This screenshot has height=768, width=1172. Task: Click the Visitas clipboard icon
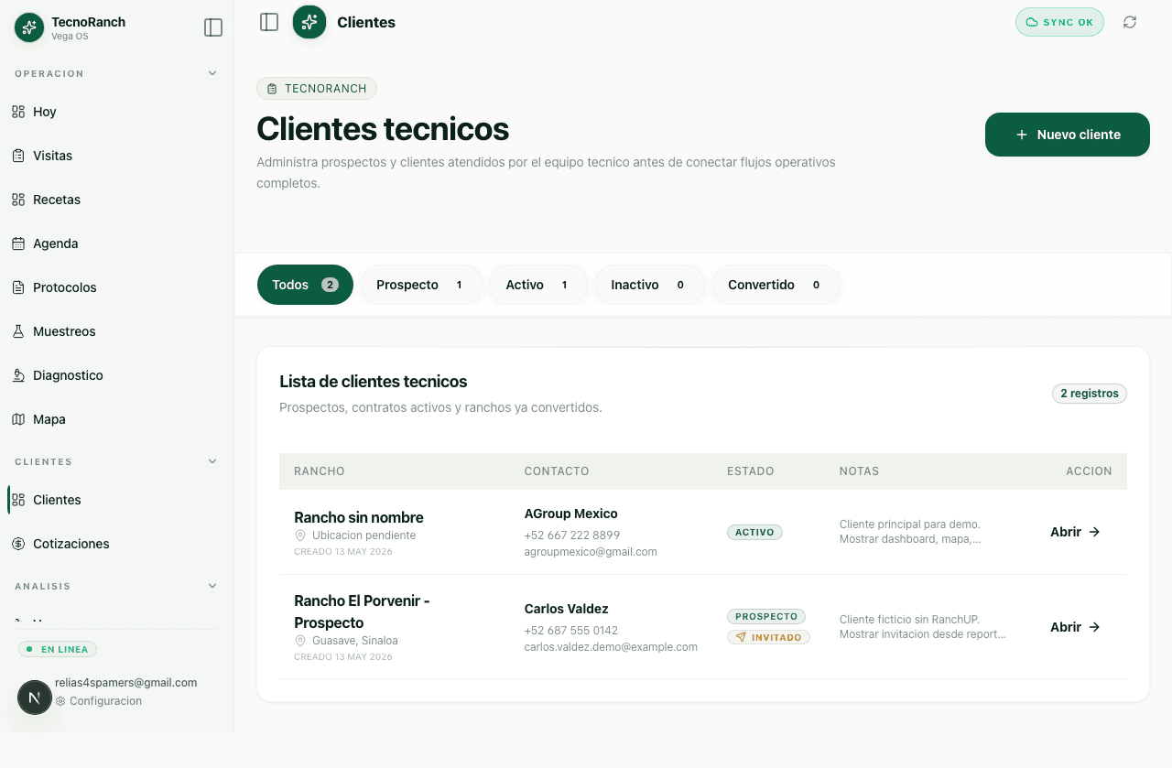(x=18, y=156)
